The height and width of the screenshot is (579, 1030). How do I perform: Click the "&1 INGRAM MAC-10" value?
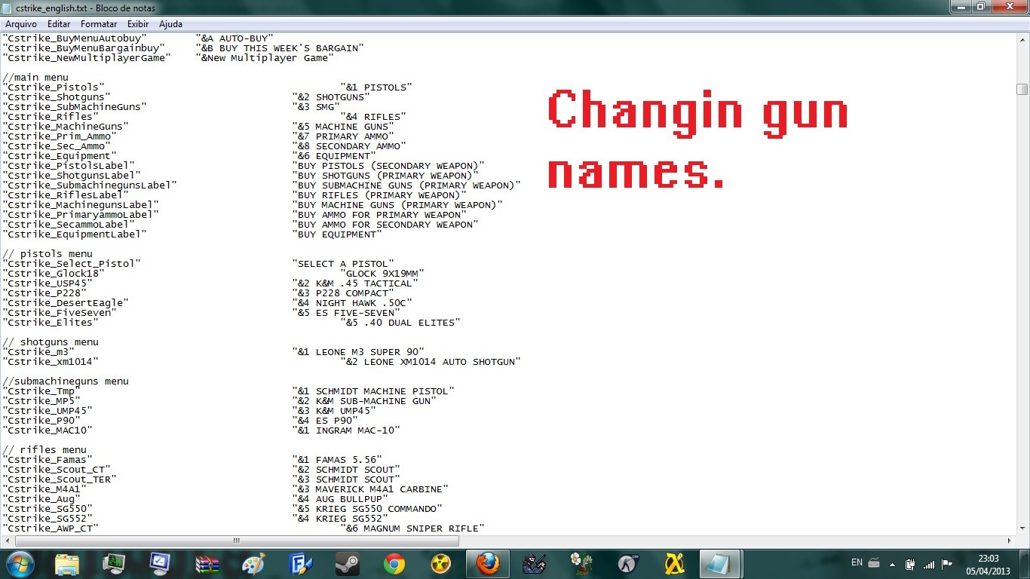click(345, 430)
